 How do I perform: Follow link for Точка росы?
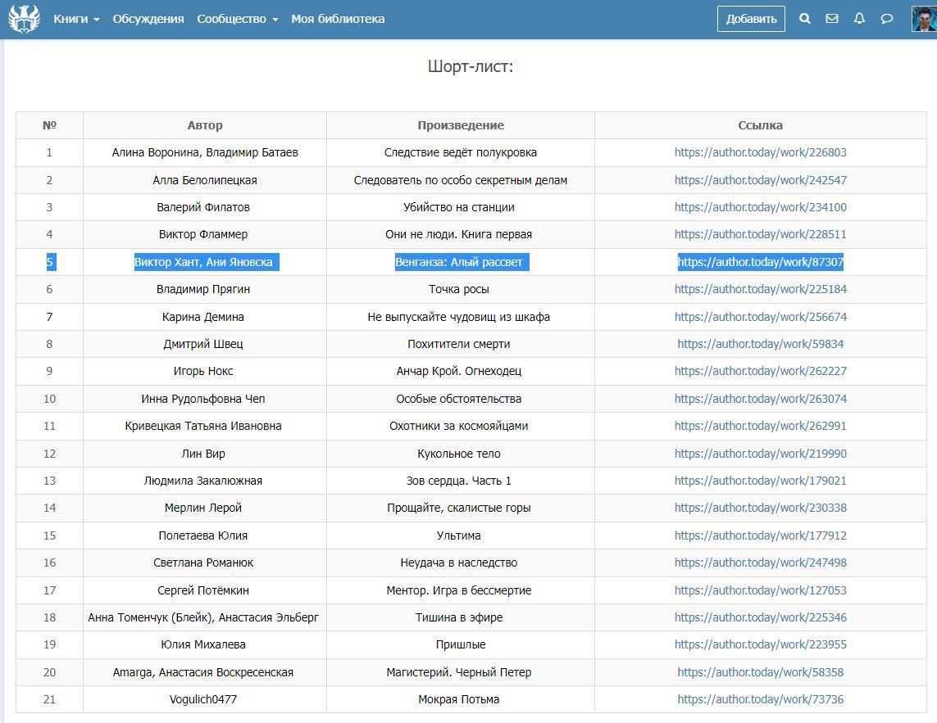[760, 289]
